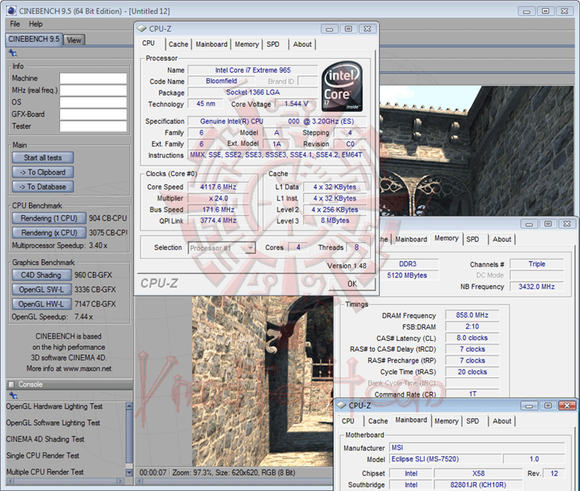This screenshot has width=580, height=491.
Task: Click the Start all tests button
Action: 43,157
